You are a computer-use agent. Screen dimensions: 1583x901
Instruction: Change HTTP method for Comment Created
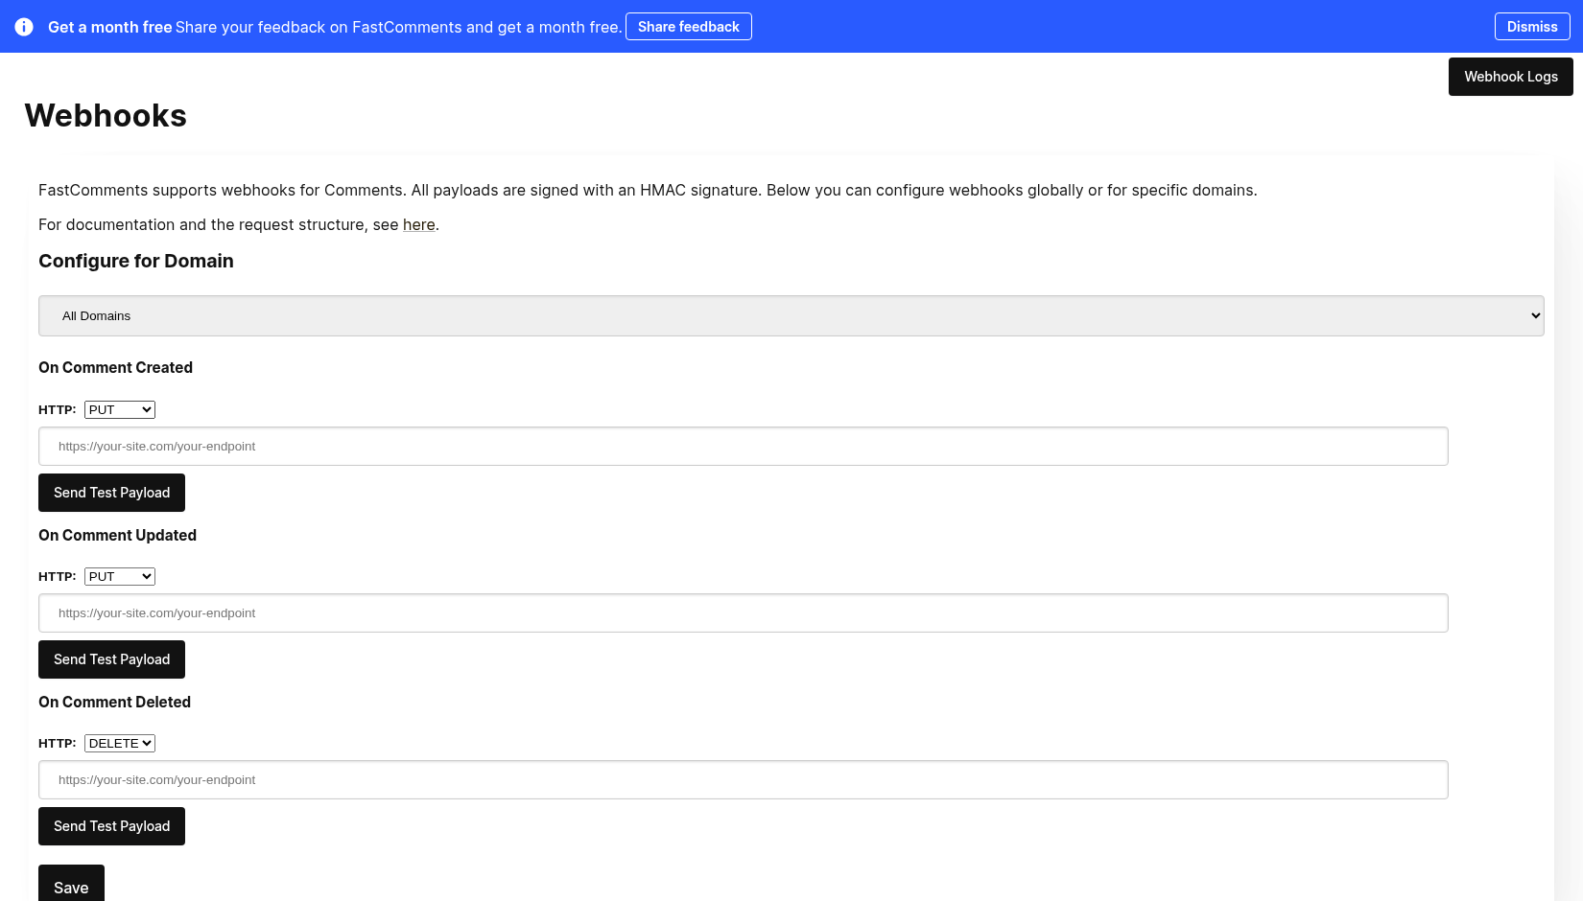(120, 409)
